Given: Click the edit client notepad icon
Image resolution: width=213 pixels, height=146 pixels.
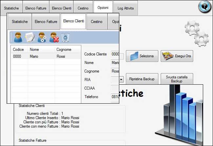Looking at the screenshot, I should 30,37.
